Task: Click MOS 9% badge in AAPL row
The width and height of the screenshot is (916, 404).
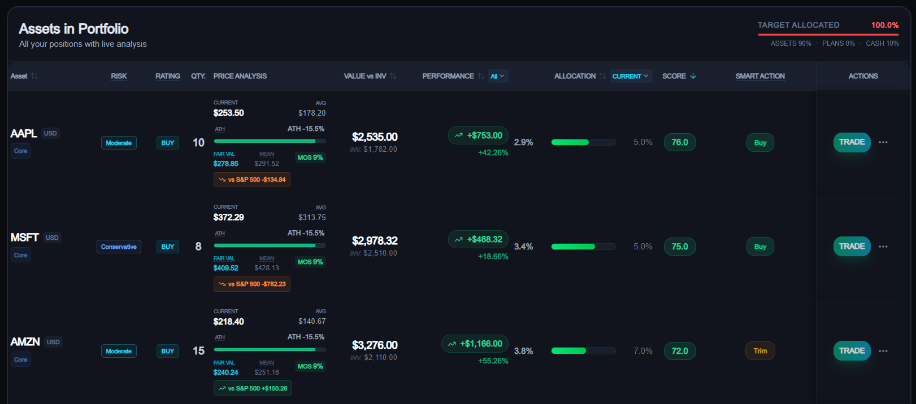Action: point(310,157)
